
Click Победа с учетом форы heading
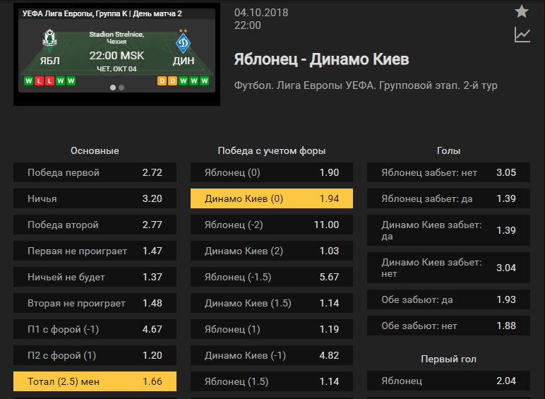click(x=272, y=150)
